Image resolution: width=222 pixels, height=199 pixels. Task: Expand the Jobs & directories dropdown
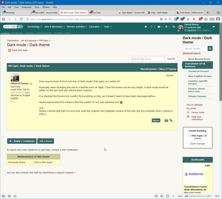54,27
